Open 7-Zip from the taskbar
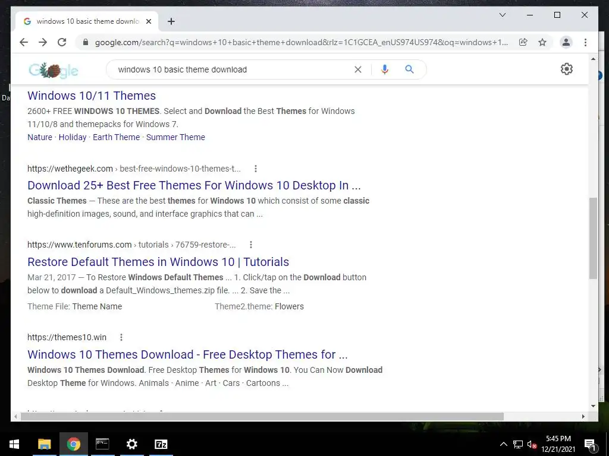The width and height of the screenshot is (609, 456). pyautogui.click(x=161, y=444)
